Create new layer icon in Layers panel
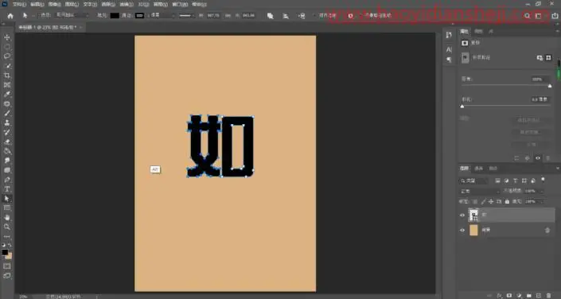The height and width of the screenshot is (299, 561). point(539,296)
